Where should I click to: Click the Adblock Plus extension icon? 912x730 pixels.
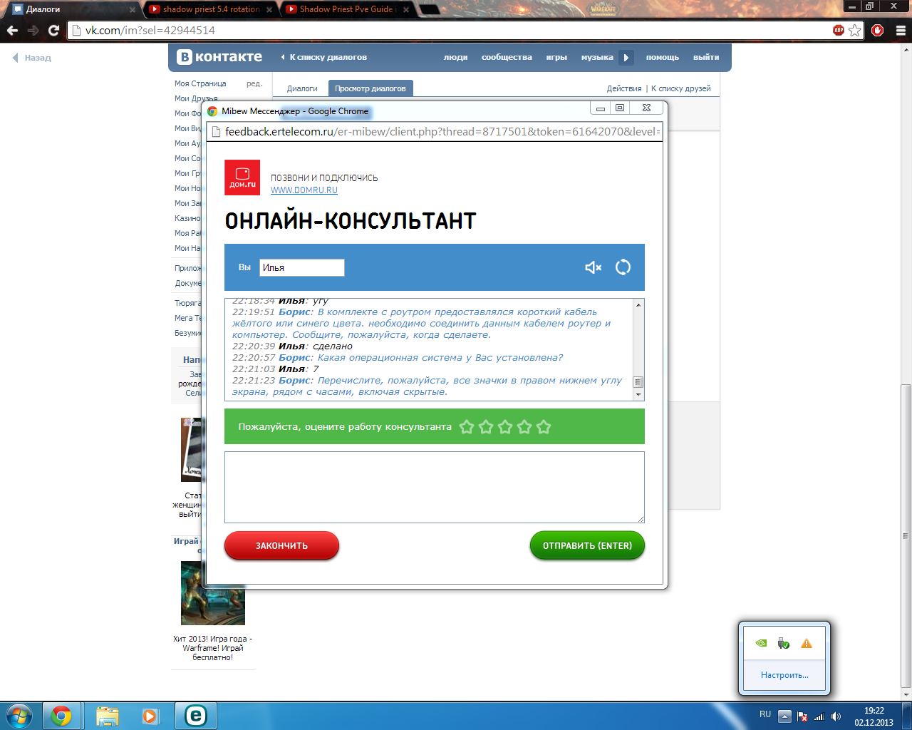pos(839,30)
